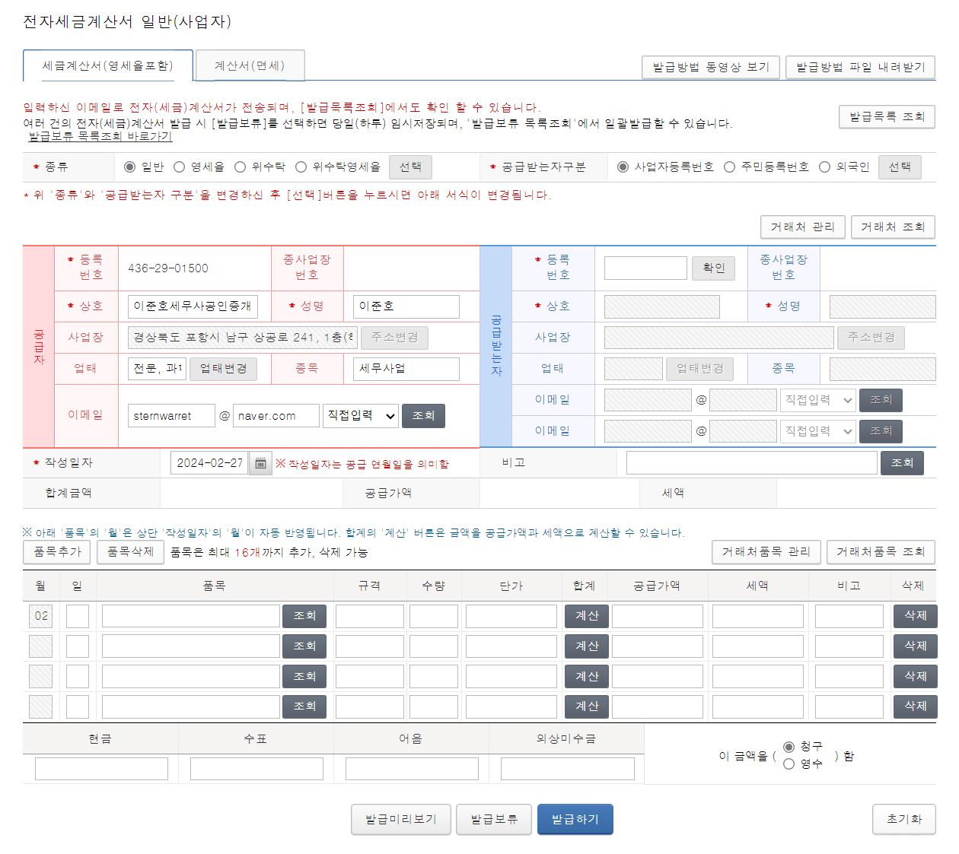
Task: Click 품목추가 button
Action: [x=58, y=551]
